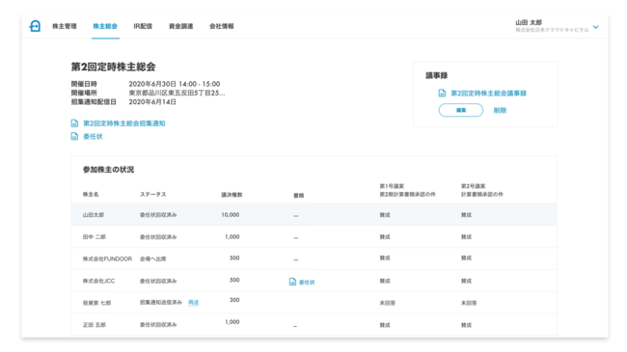The height and width of the screenshot is (352, 627).
Task: Switch to the 株主総会 tab
Action: point(105,26)
